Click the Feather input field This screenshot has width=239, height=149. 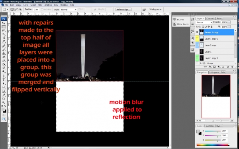36,10
